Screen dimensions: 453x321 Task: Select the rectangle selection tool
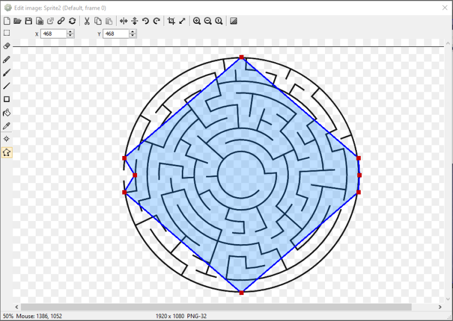(7, 33)
